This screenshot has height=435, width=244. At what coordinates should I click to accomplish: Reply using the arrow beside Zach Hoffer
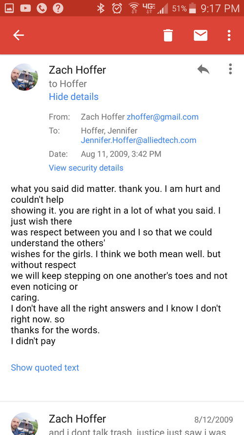click(203, 70)
